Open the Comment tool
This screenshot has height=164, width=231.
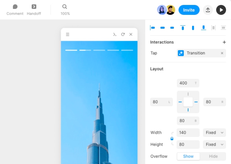[x=15, y=10]
